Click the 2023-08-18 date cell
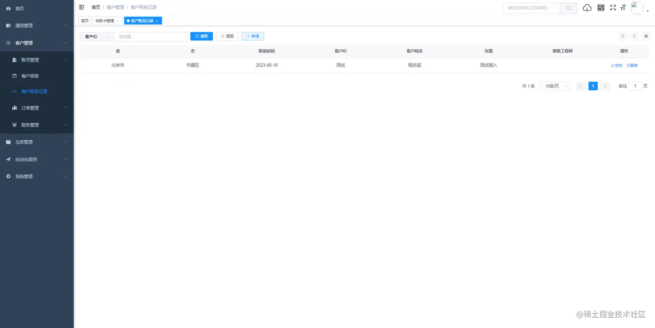655x328 pixels. click(267, 65)
